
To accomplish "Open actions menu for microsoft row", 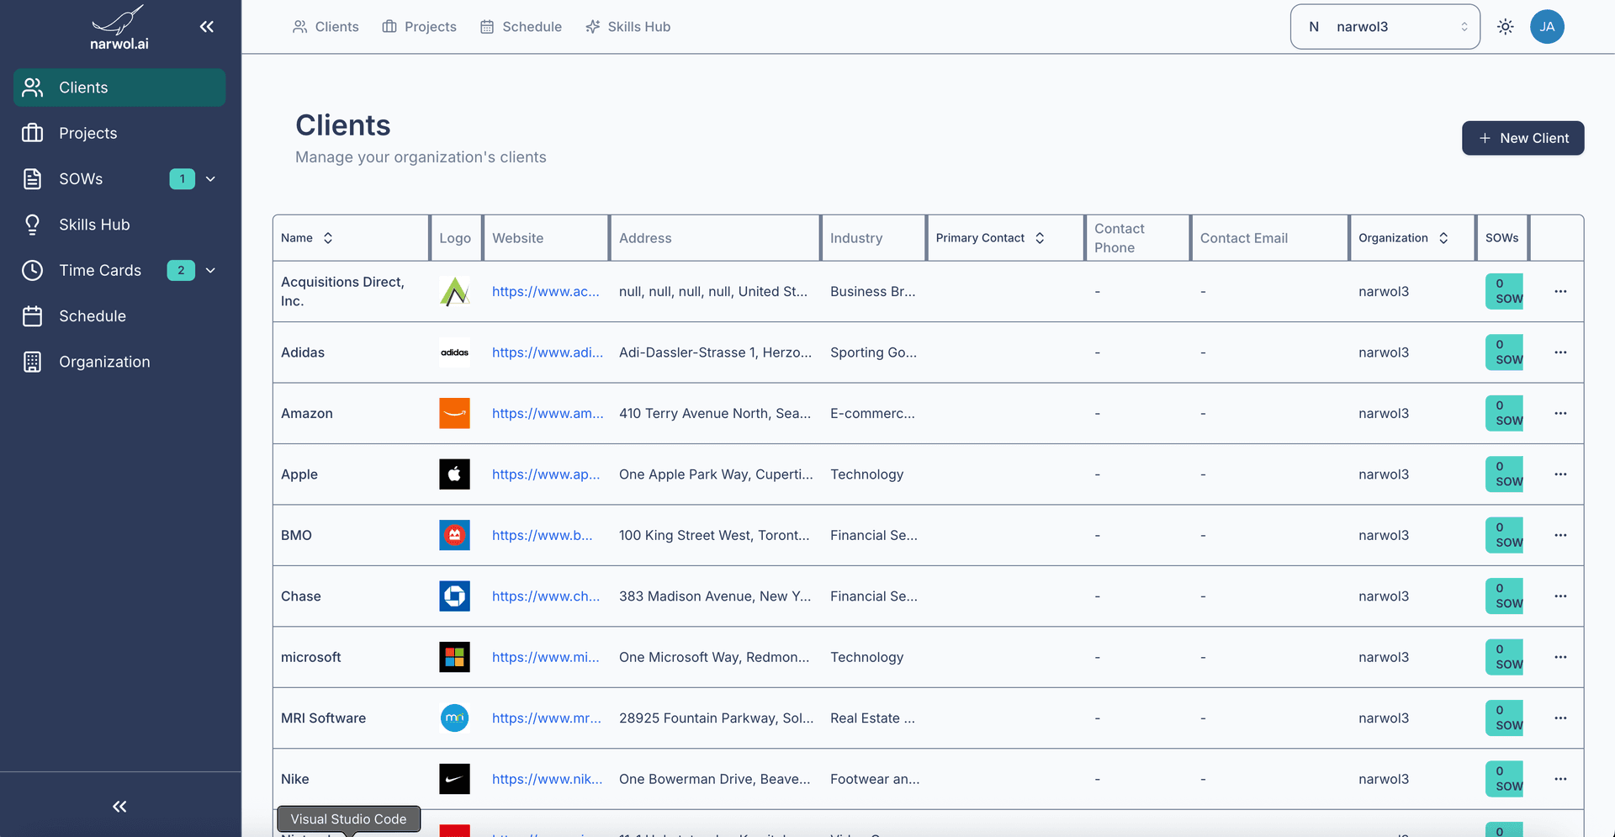I will pyautogui.click(x=1560, y=657).
